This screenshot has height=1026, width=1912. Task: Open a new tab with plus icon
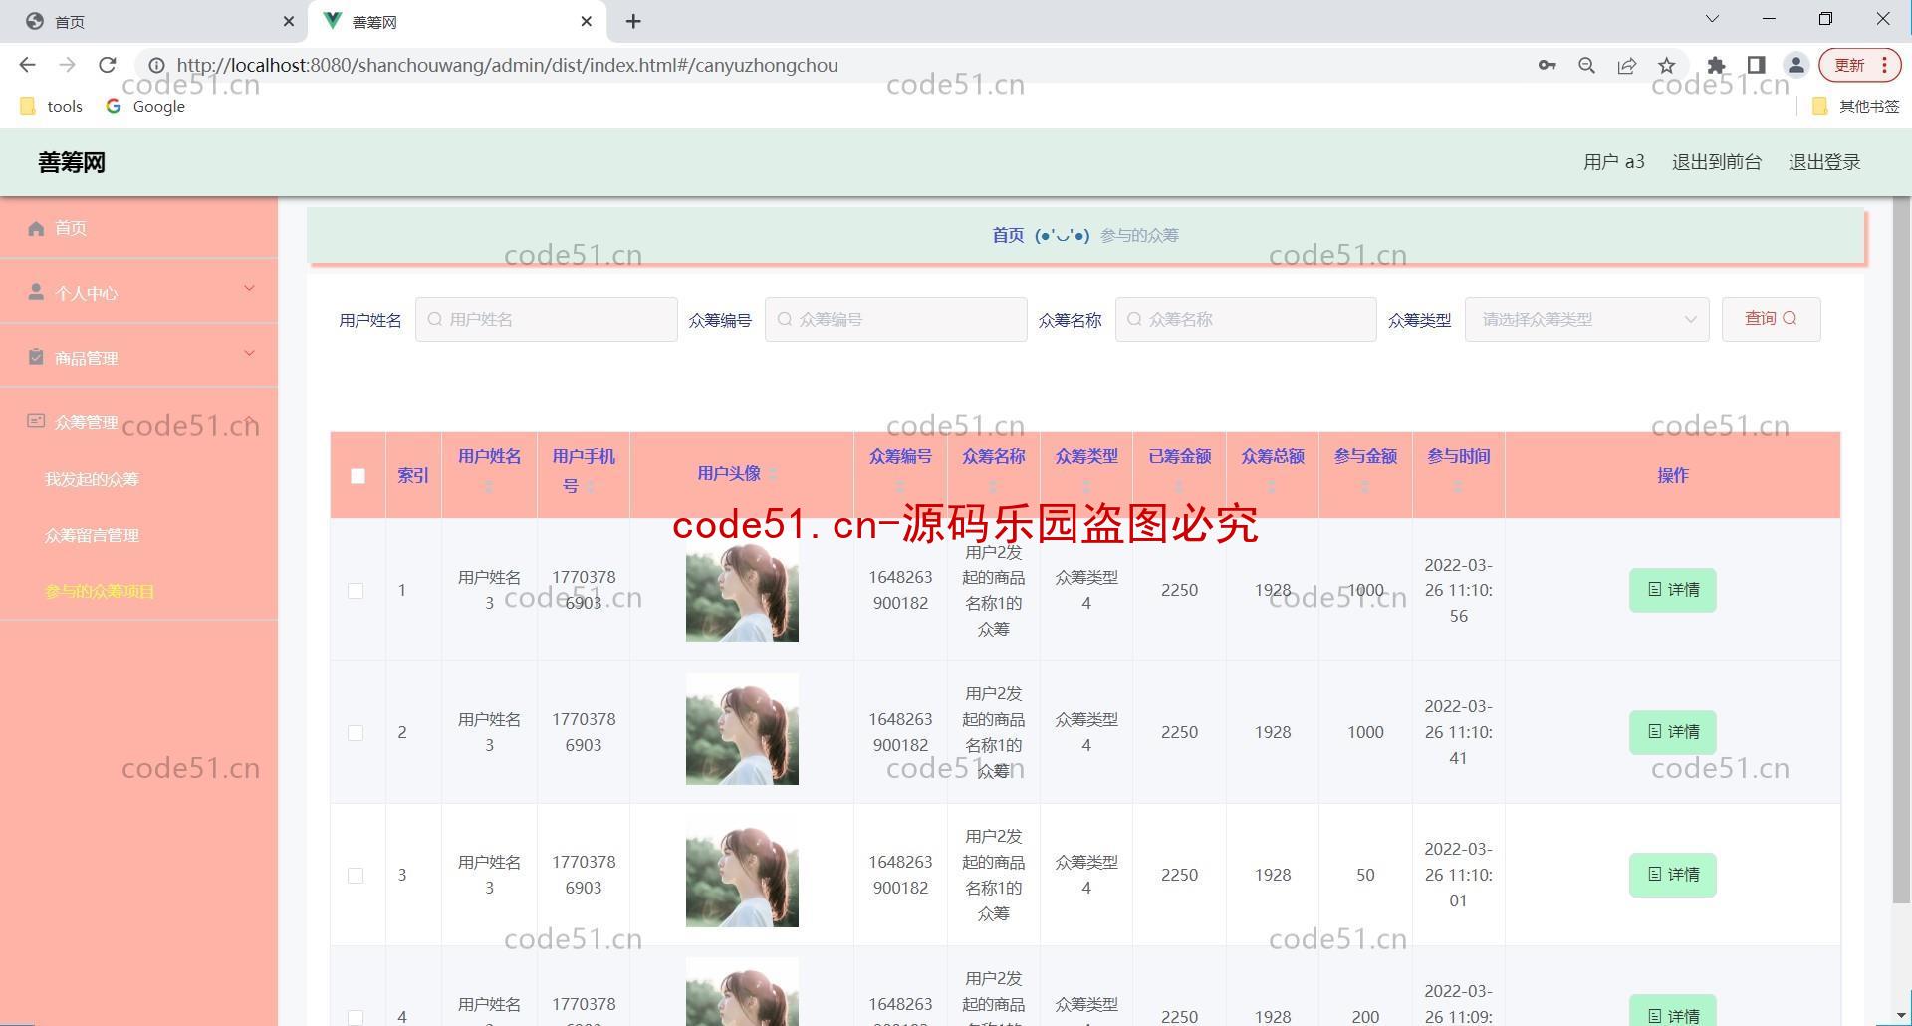tap(633, 21)
